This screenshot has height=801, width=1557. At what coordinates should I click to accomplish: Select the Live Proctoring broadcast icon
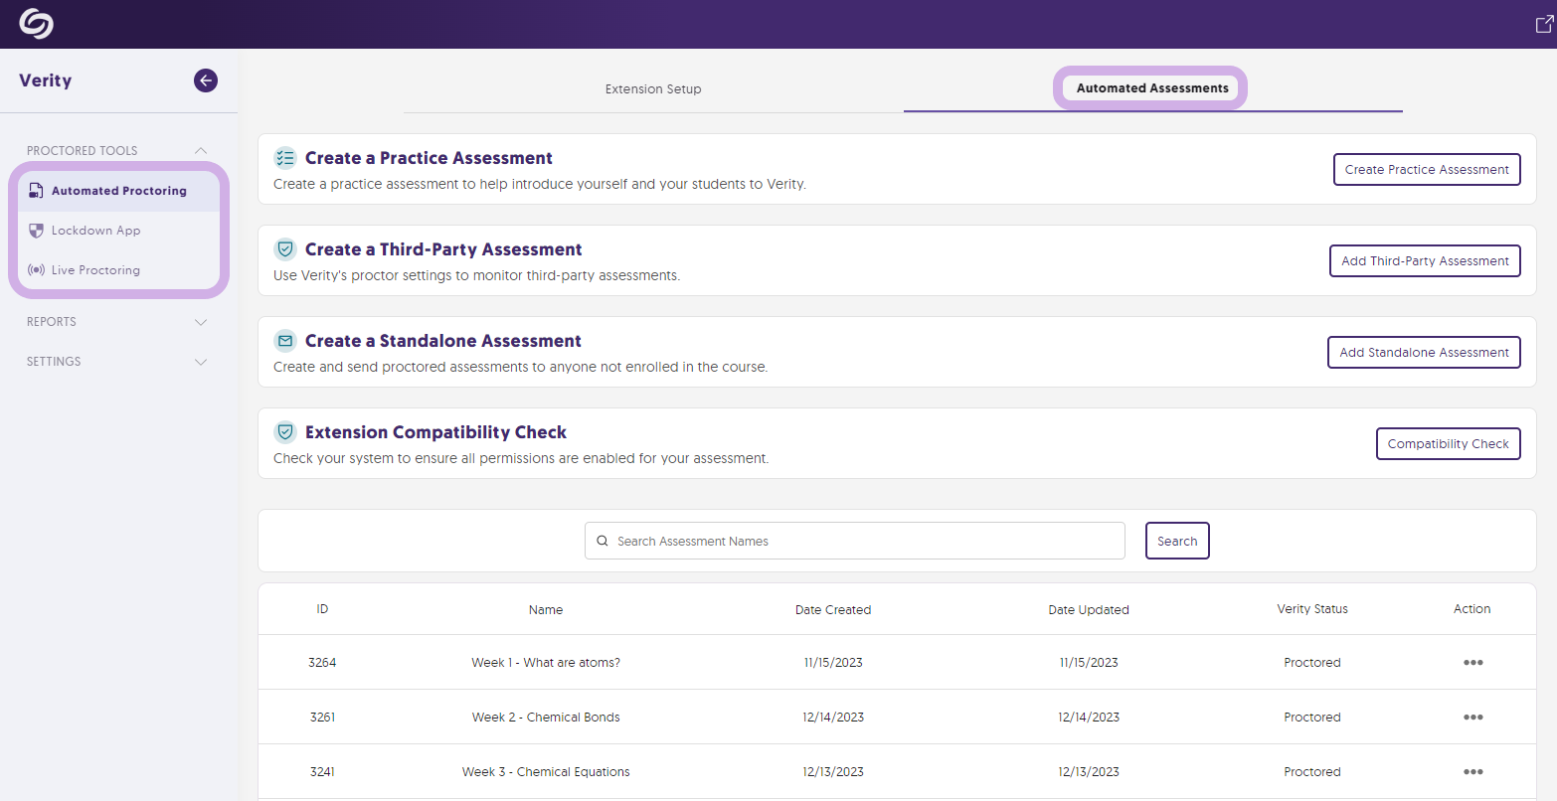tap(36, 269)
